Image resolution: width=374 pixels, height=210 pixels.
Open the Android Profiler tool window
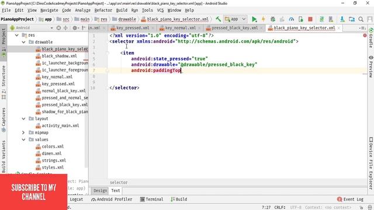112,199
